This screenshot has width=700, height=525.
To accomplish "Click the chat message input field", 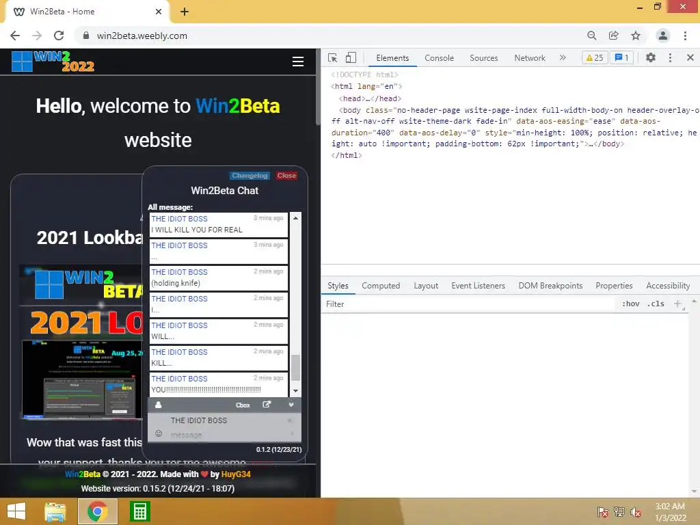I will pyautogui.click(x=224, y=435).
